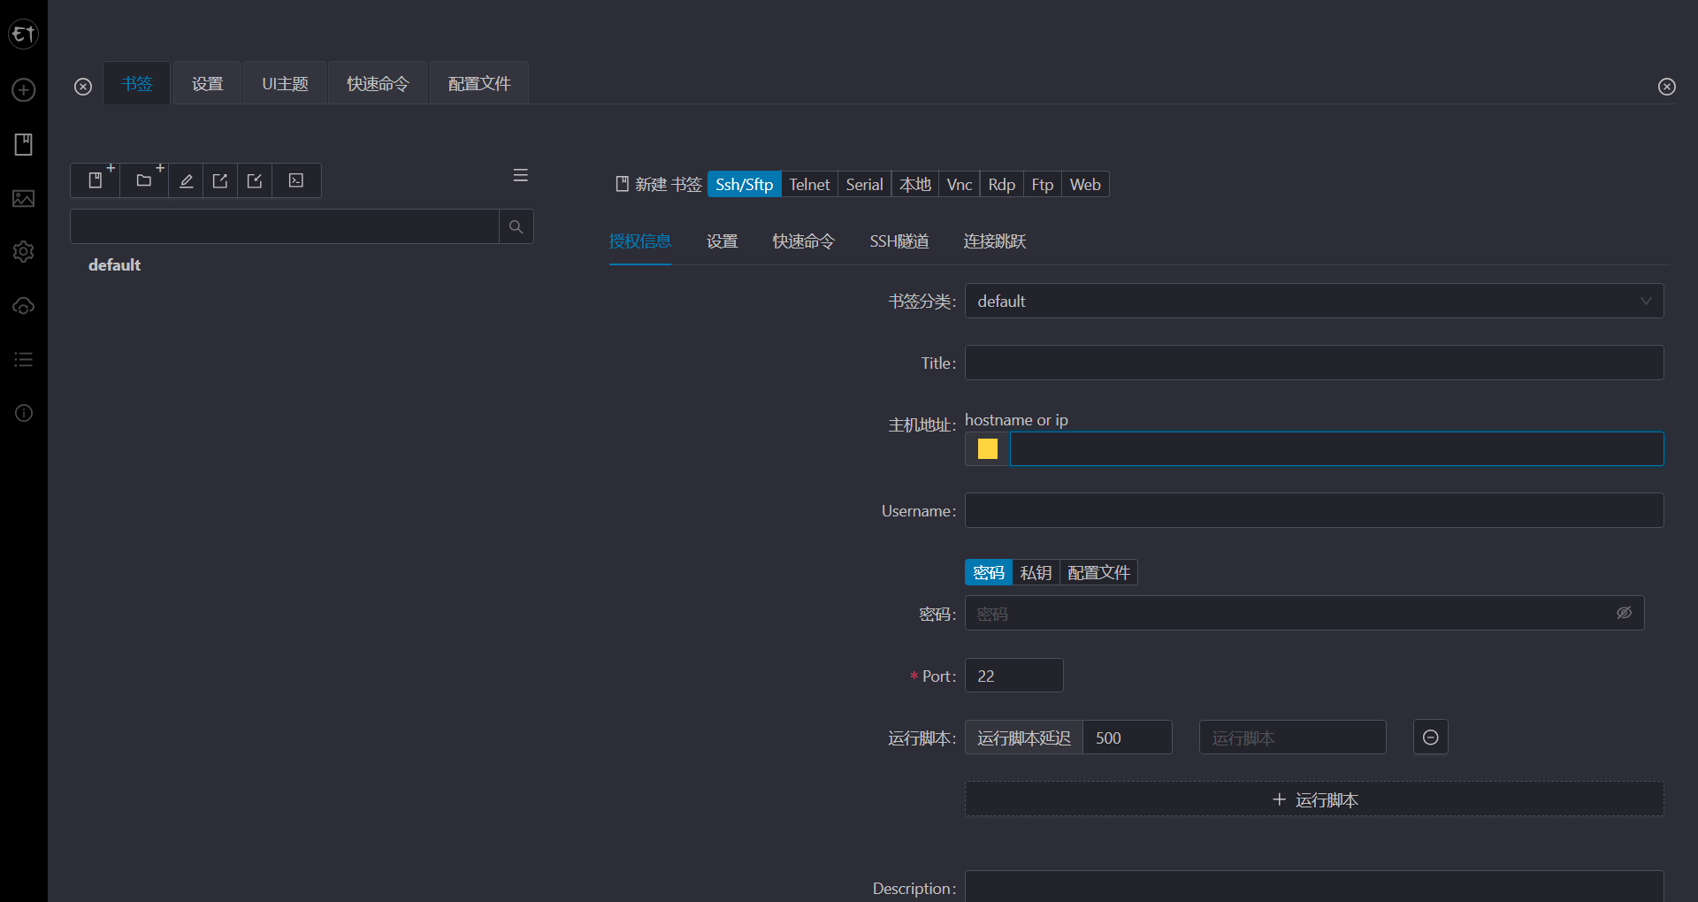Select the 连接跳跃 sub-tab

point(995,241)
